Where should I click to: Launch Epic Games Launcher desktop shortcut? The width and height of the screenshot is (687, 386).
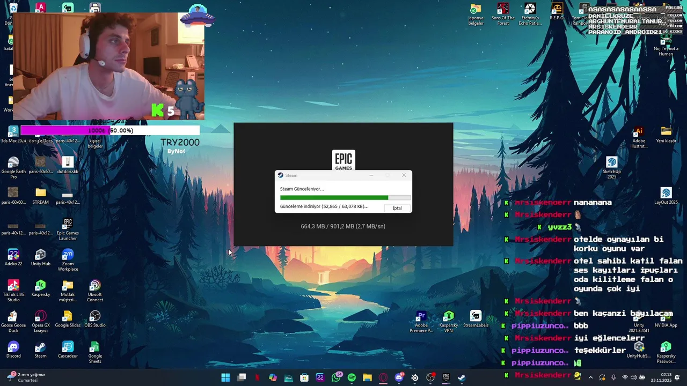coord(68,229)
